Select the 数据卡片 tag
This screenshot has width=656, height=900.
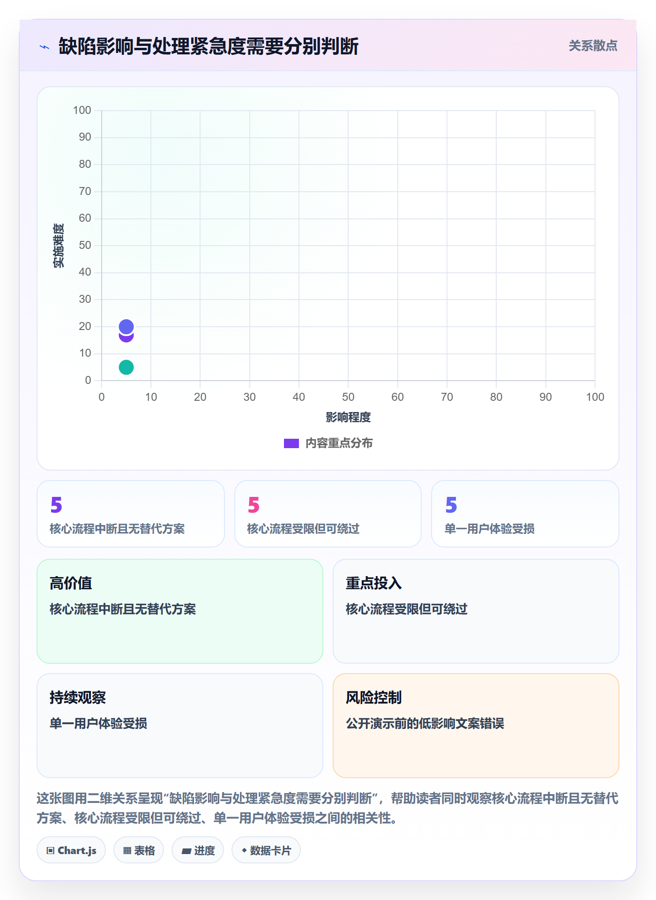point(266,850)
